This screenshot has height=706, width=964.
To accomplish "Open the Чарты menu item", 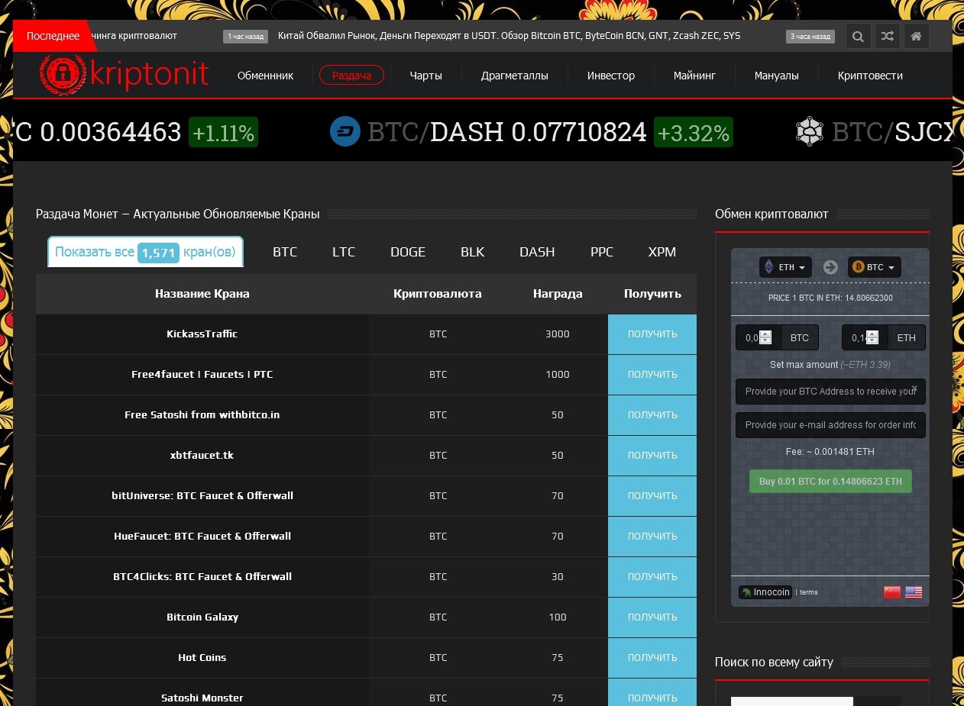I will pos(425,76).
